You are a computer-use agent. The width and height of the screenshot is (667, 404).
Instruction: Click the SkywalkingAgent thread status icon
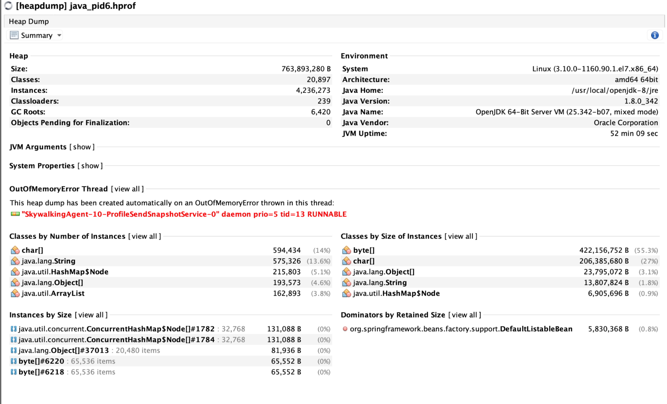15,214
